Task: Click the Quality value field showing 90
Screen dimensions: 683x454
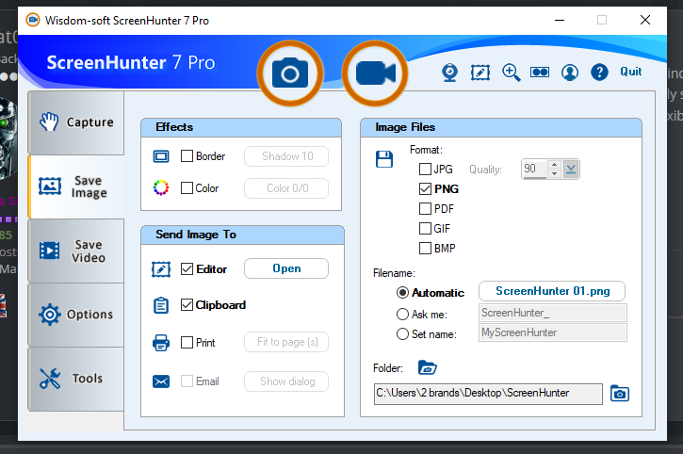Action: point(534,169)
